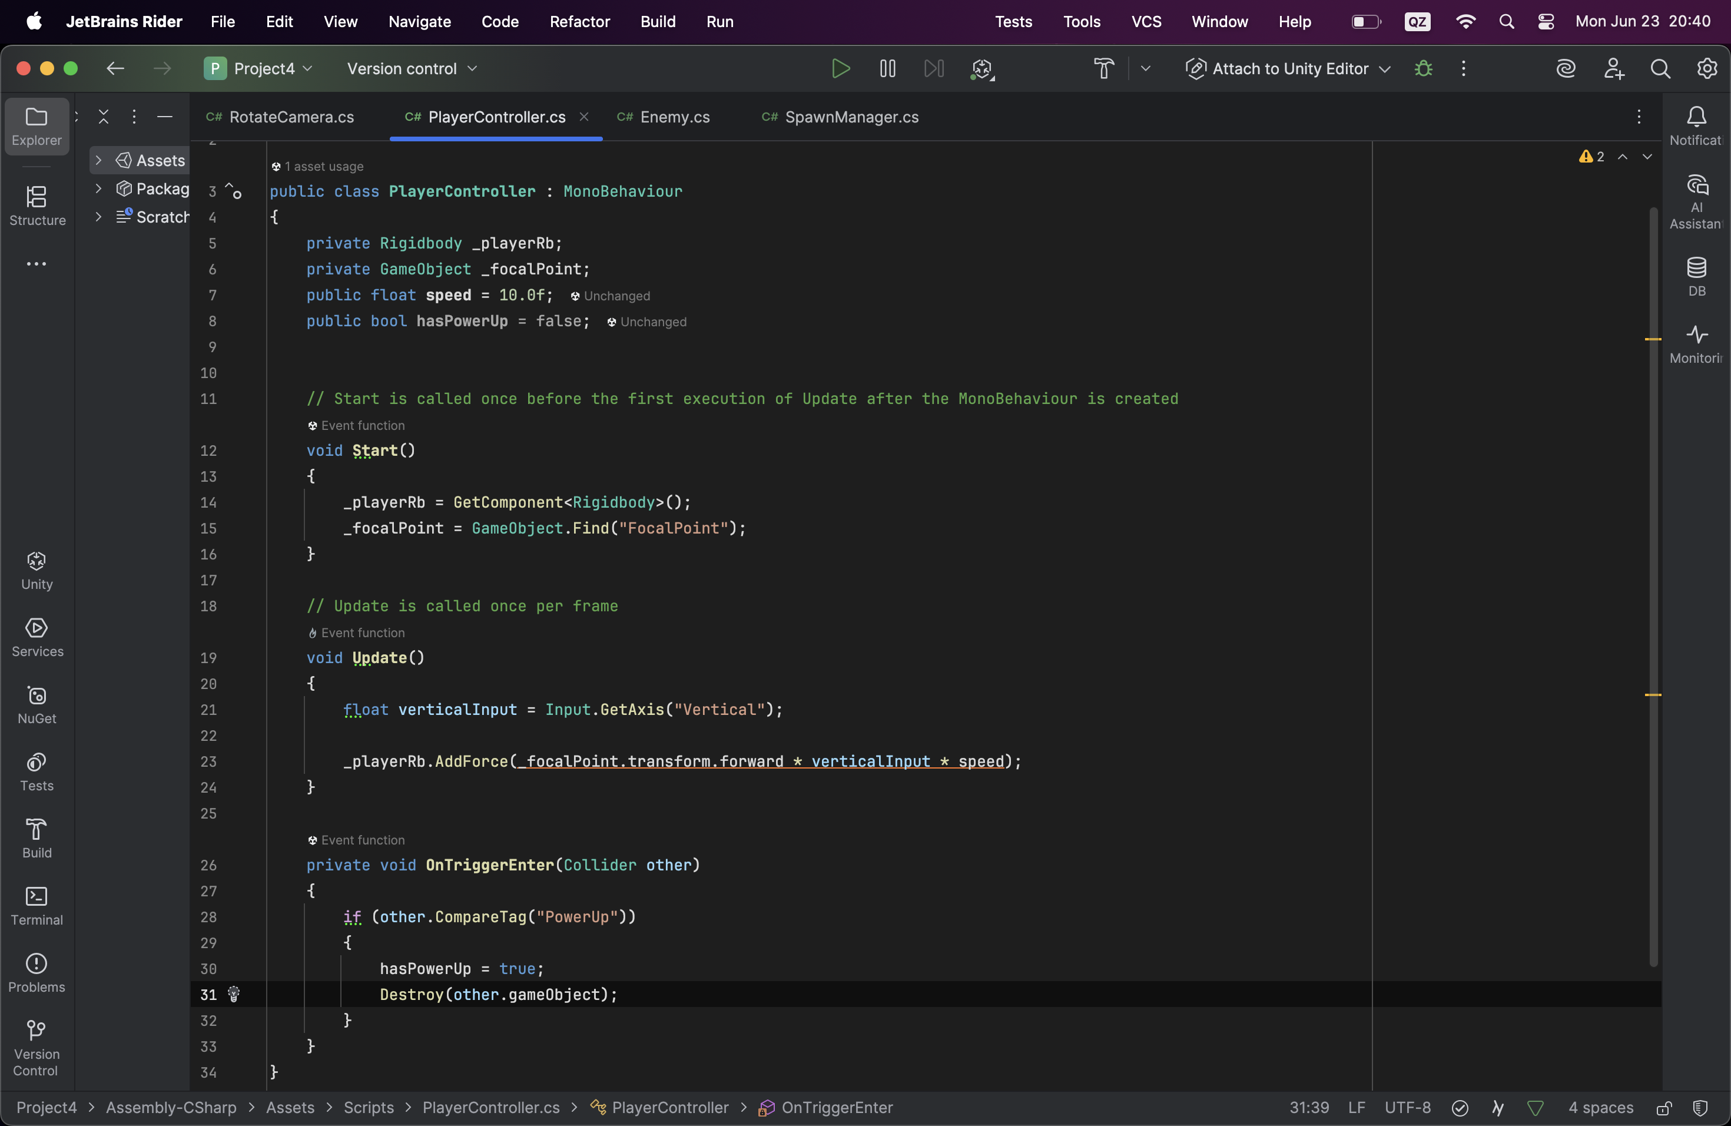Click the Unity refresh assets icon
1731x1126 pixels.
coord(982,69)
